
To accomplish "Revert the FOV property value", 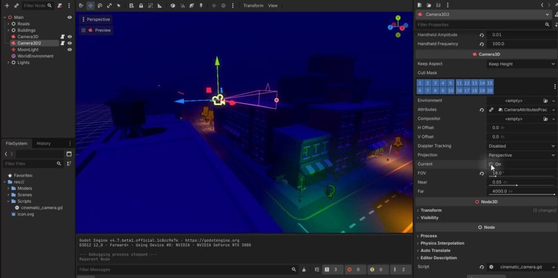I will [482, 173].
